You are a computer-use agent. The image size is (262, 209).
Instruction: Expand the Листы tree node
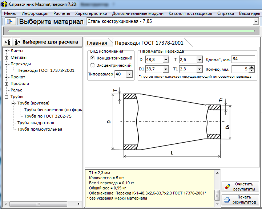tap(7, 51)
